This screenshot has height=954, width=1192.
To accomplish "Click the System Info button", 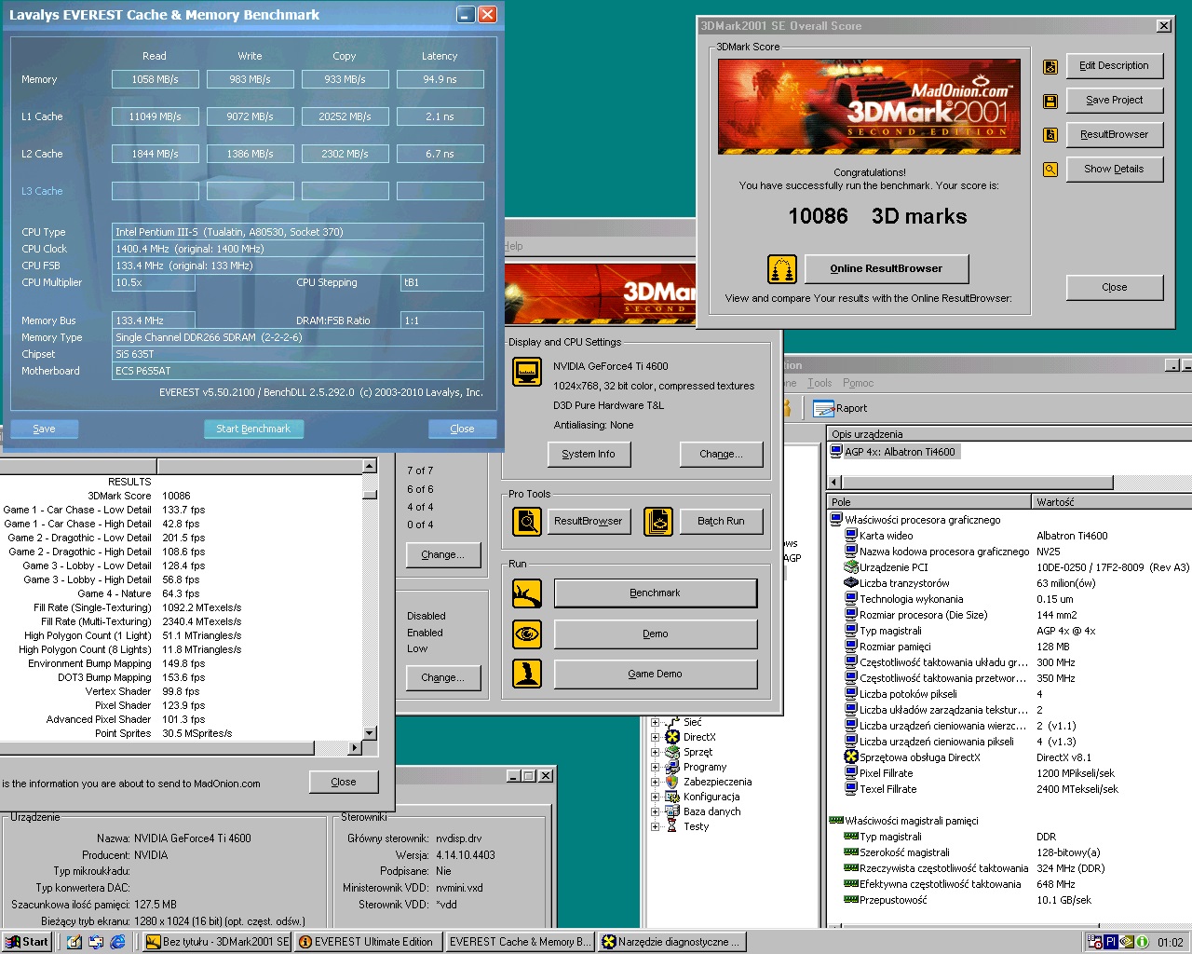I will coord(589,454).
